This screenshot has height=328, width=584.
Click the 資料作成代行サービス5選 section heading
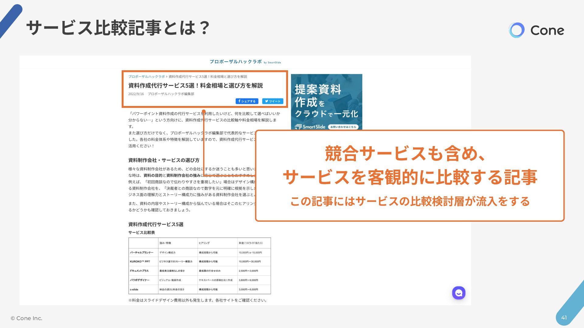(x=156, y=224)
